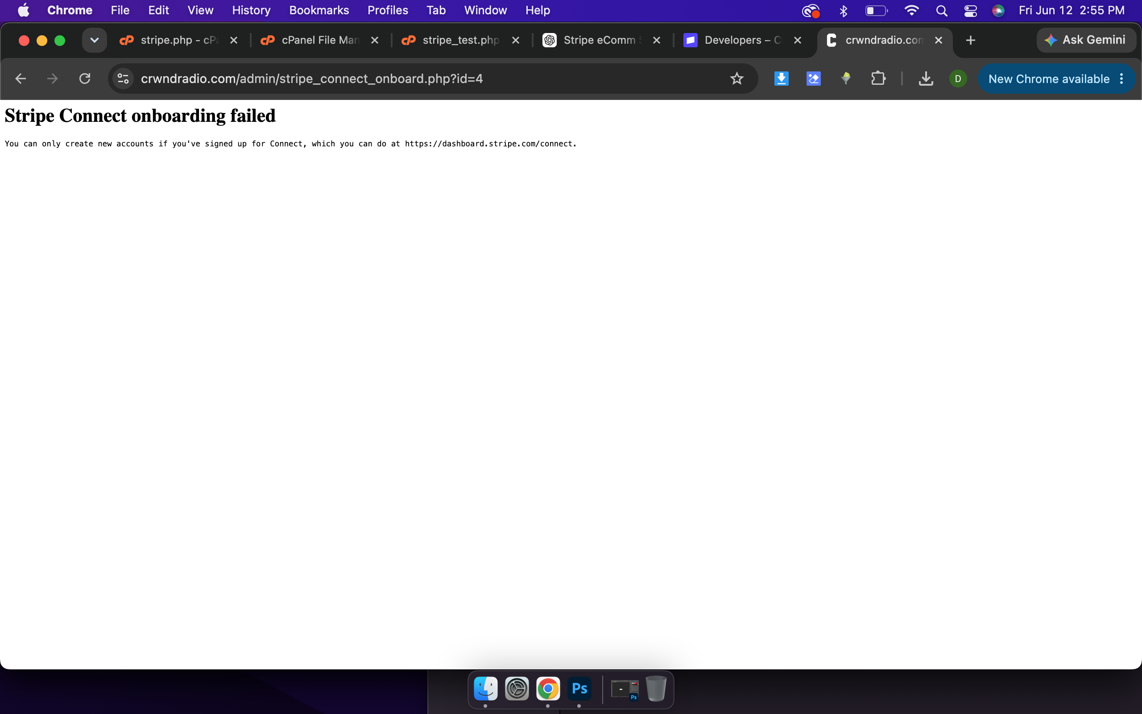
Task: Close the Developers tab
Action: coord(798,41)
